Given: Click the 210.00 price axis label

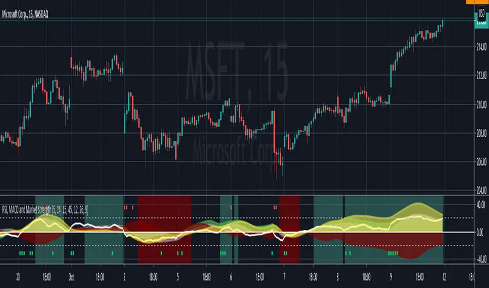Looking at the screenshot, I should click(x=482, y=105).
